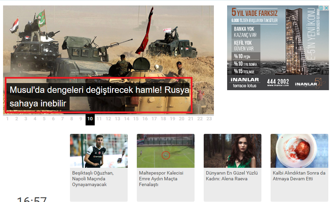Image resolution: width=330 pixels, height=202 pixels.
Task: Click the Alena Raeva portrait thumbnail
Action: pos(233,151)
